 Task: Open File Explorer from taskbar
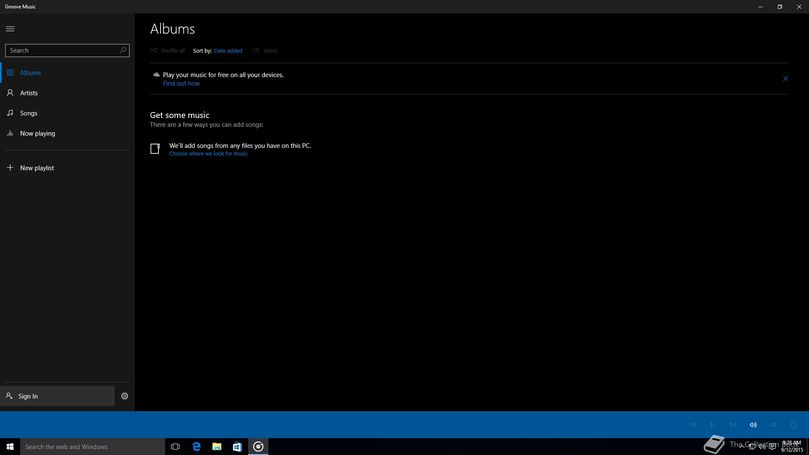point(217,447)
